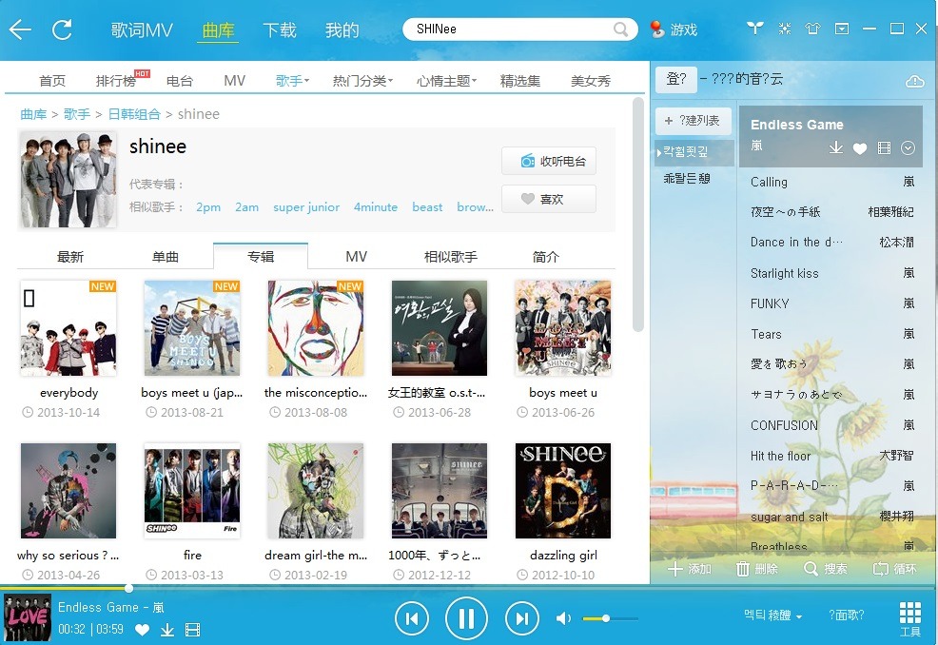The width and height of the screenshot is (938, 645).
Task: Click 收听电台 listen radio button
Action: tap(549, 161)
